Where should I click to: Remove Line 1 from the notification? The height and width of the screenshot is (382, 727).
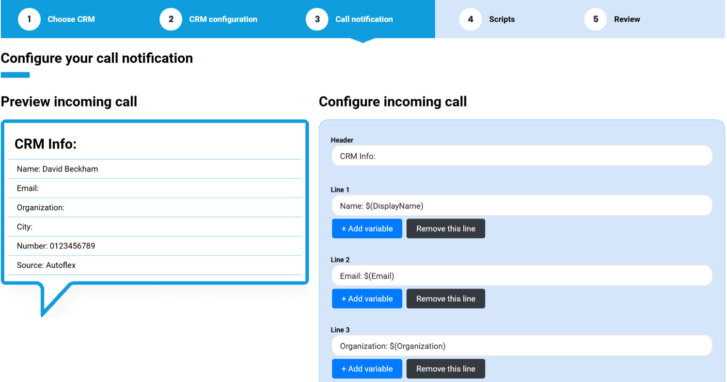click(x=445, y=229)
